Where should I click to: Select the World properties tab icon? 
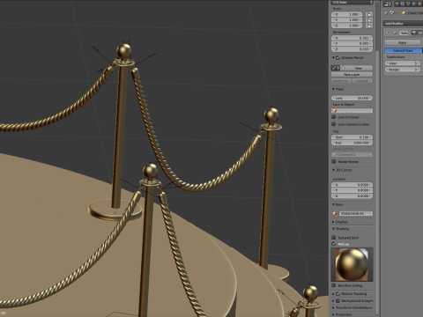point(415,4)
